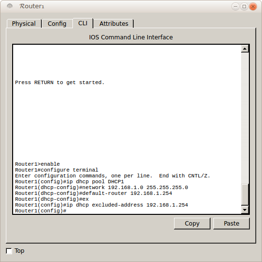The width and height of the screenshot is (262, 262).
Task: Click the scrollbar track above the thumb
Action: tap(245, 118)
